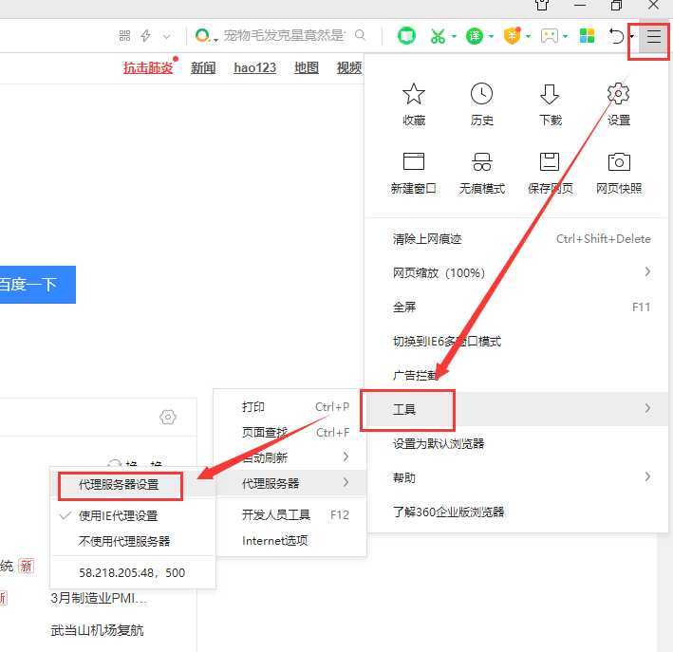The width and height of the screenshot is (673, 652).
Task: Click the undo/restore closed page icon
Action: tap(617, 36)
